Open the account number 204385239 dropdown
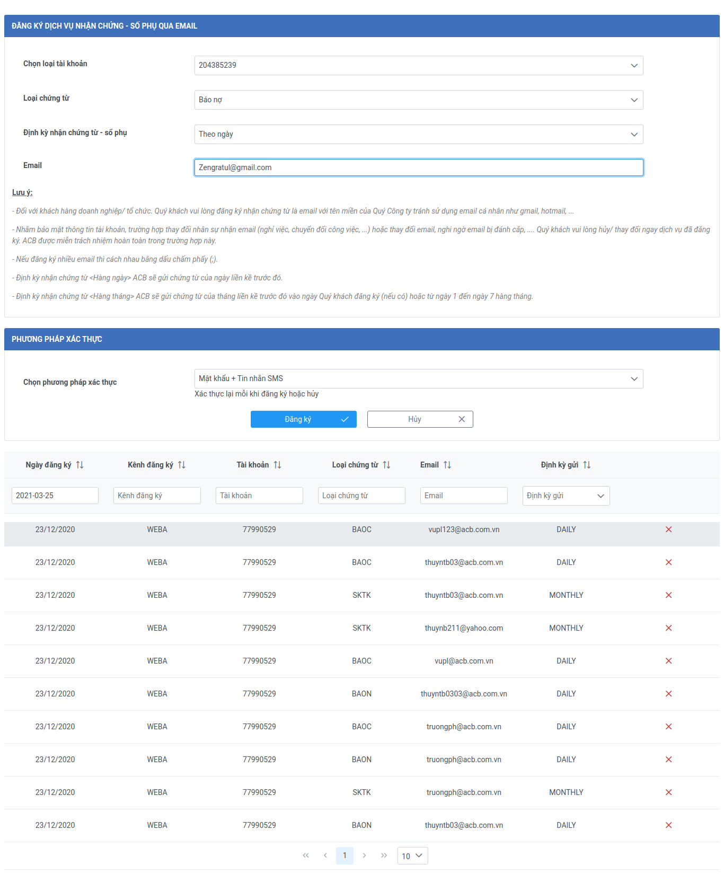The width and height of the screenshot is (724, 874). click(418, 66)
